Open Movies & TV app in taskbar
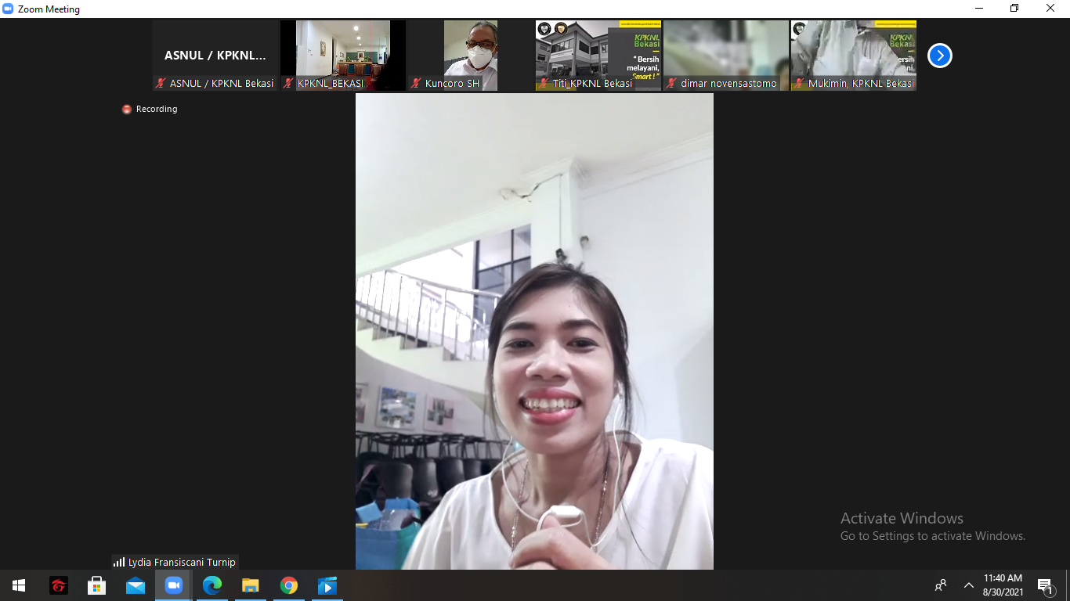This screenshot has height=601, width=1070. point(327,585)
